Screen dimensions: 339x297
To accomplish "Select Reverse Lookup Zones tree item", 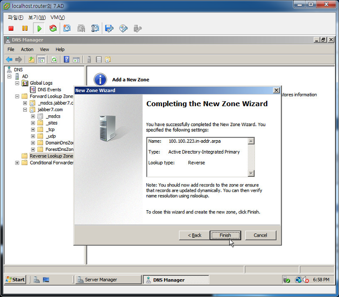I will (52, 156).
